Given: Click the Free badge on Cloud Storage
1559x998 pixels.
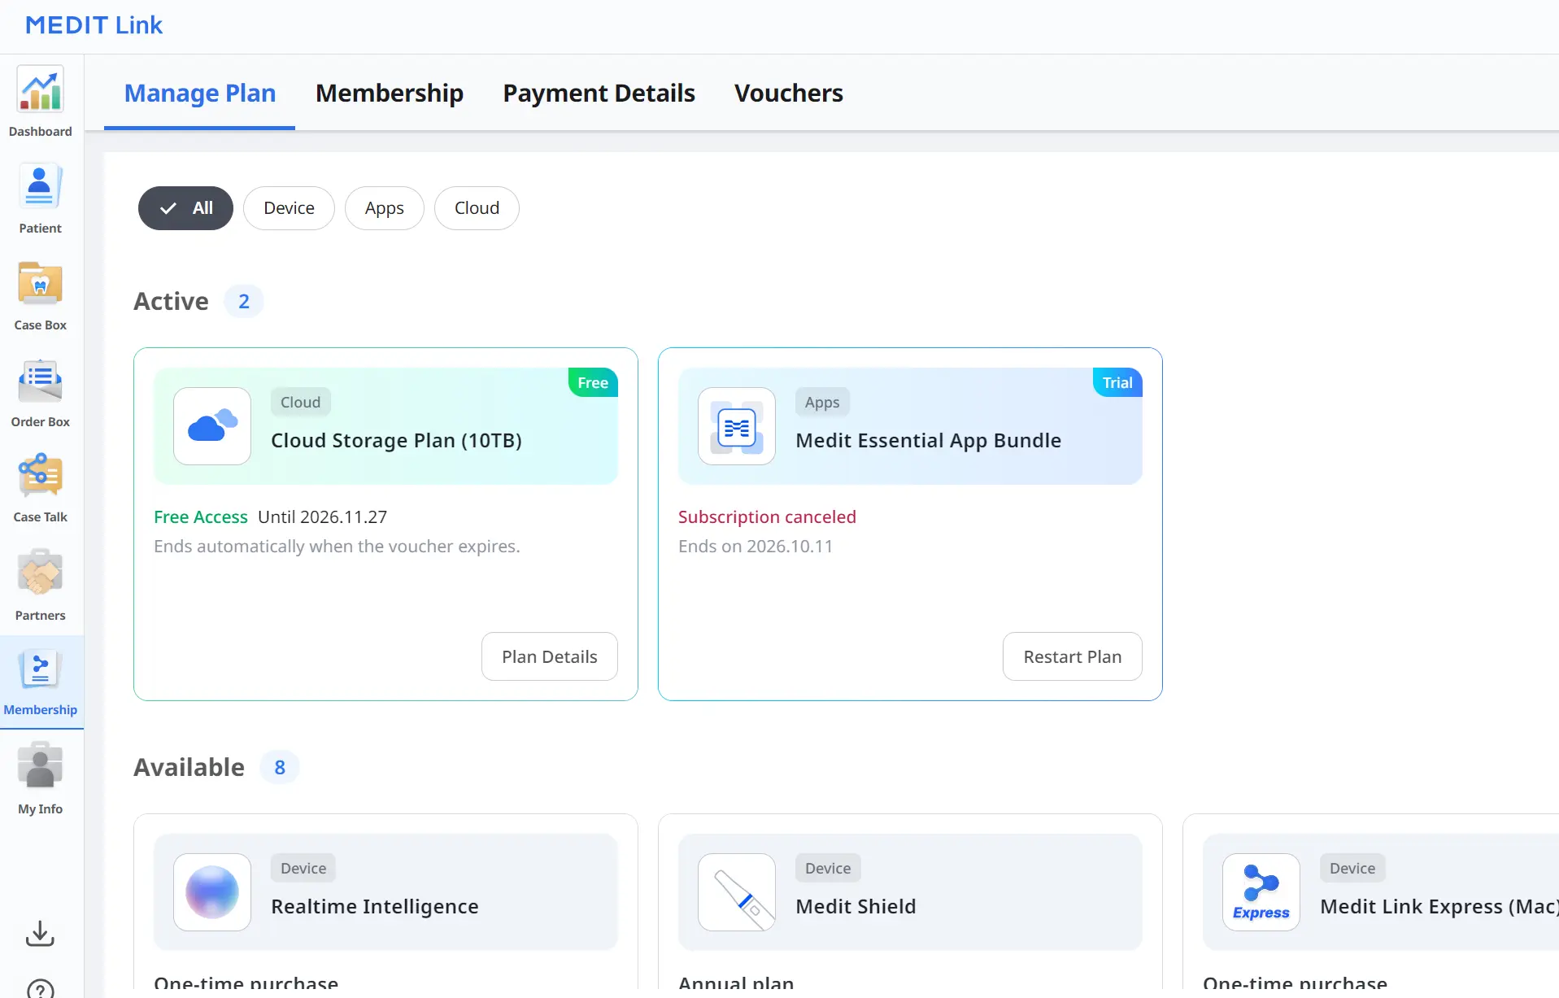Looking at the screenshot, I should [593, 382].
